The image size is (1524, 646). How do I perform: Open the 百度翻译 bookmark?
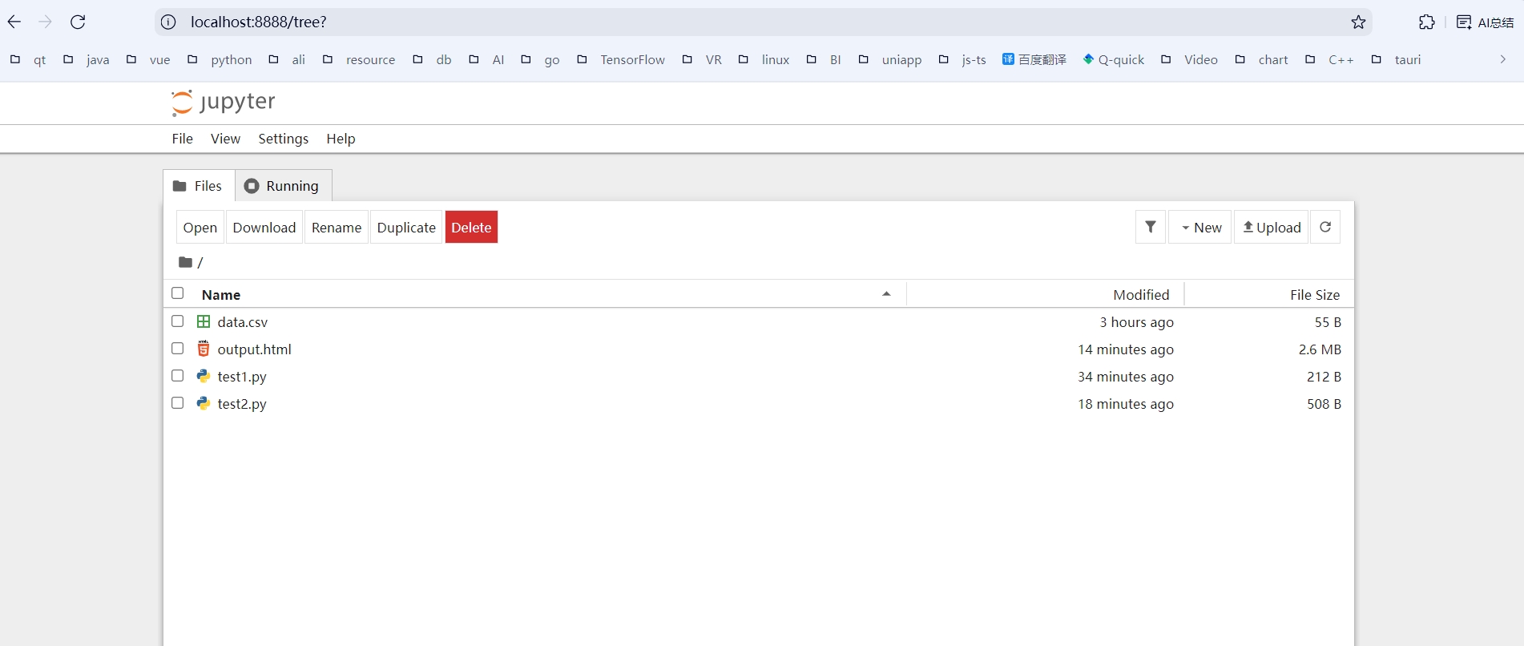point(1034,59)
